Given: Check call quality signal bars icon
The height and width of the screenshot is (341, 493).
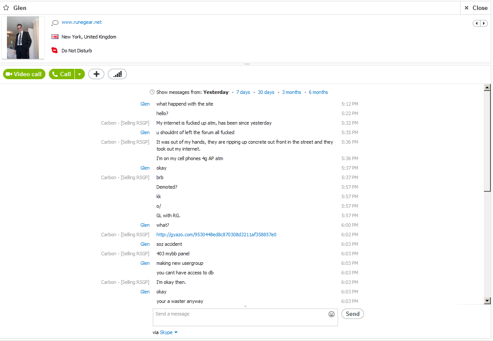Looking at the screenshot, I should [117, 74].
